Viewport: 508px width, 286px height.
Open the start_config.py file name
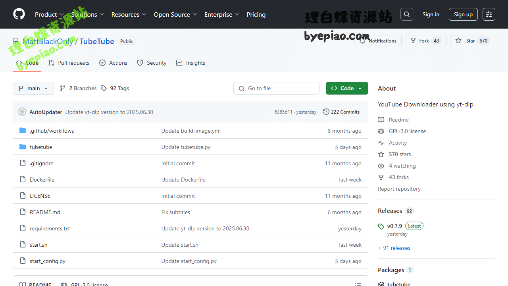coord(48,261)
